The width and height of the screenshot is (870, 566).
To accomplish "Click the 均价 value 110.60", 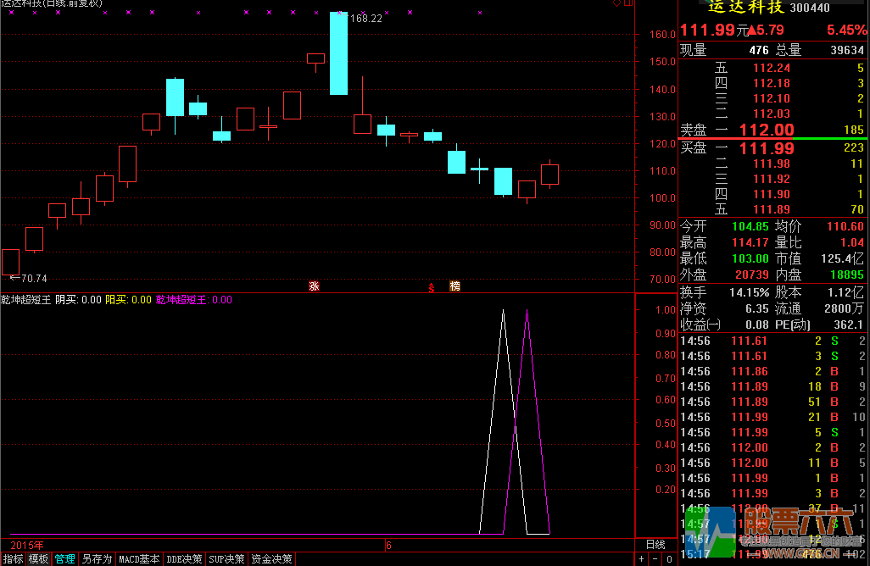I will click(x=845, y=226).
